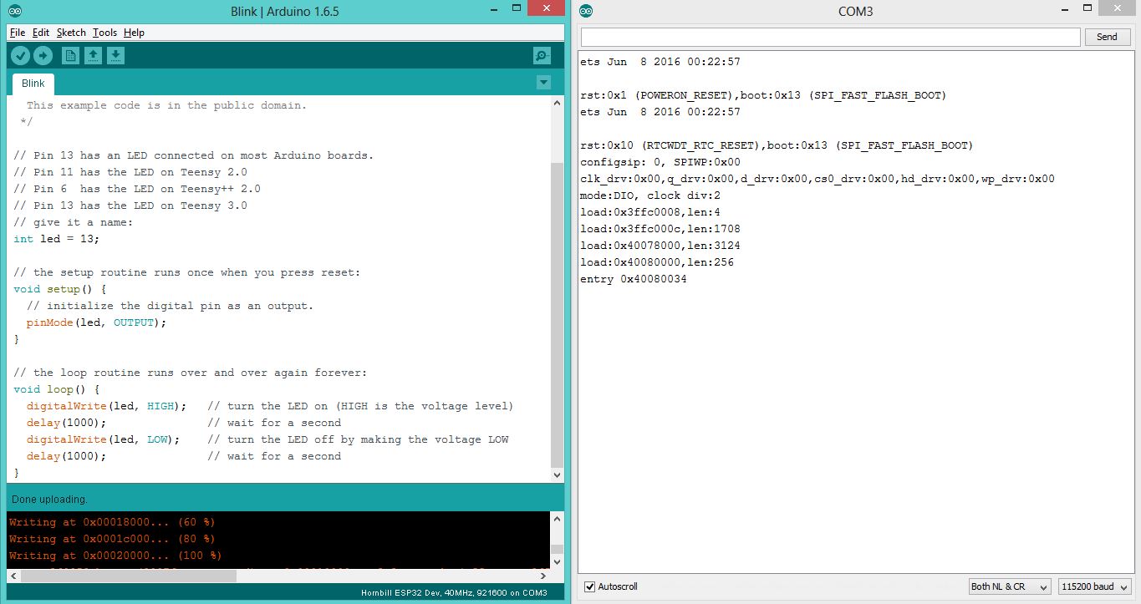Click the console scroll-up arrow
The width and height of the screenshot is (1141, 604).
(558, 519)
